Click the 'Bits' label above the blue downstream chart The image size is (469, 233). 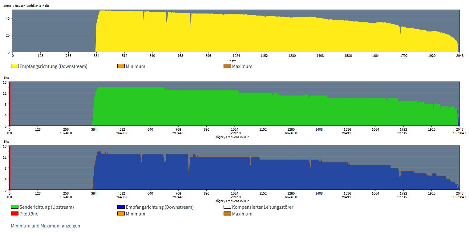click(6, 142)
